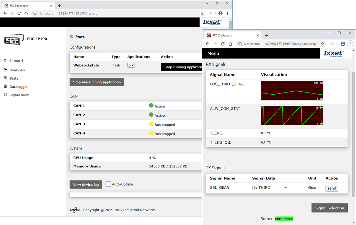Go home in the signalview.lp window
Viewport: 356px width, 225px height.
tap(230, 44)
